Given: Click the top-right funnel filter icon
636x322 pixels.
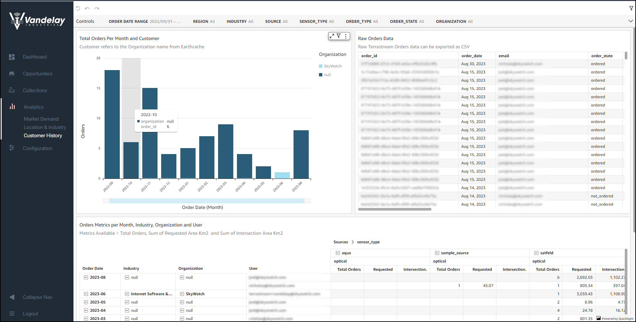Looking at the screenshot, I should pos(631,8).
